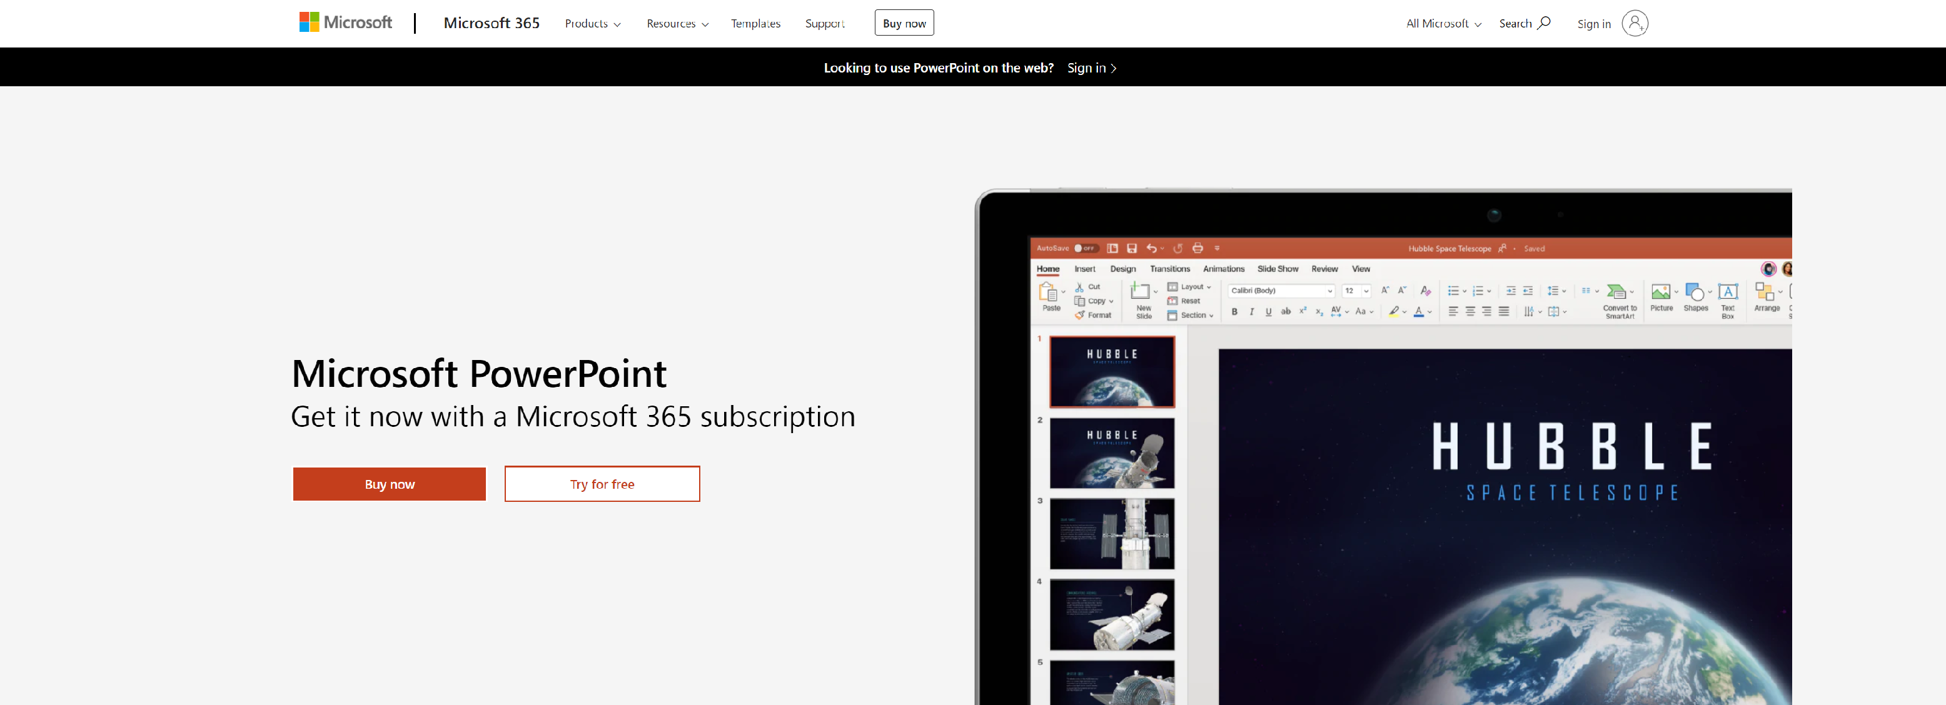This screenshot has width=1946, height=705.
Task: Expand the Products menu
Action: 593,23
